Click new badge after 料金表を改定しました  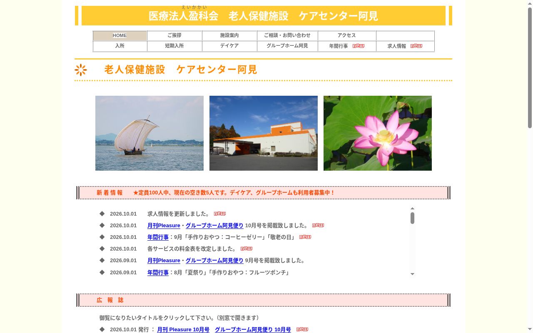coord(247,249)
